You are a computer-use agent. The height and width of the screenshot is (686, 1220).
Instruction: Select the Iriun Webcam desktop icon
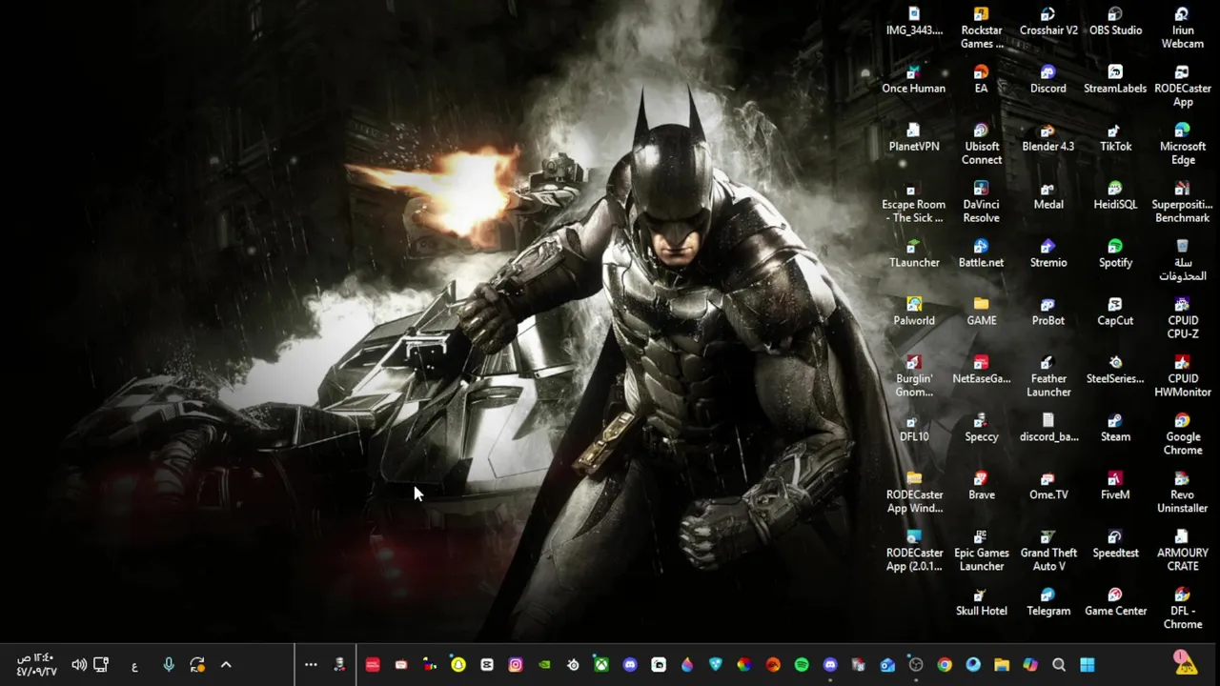1183,28
